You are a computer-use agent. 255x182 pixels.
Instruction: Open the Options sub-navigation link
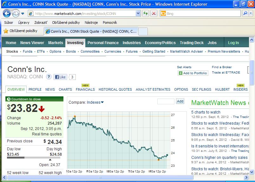pos(55,51)
